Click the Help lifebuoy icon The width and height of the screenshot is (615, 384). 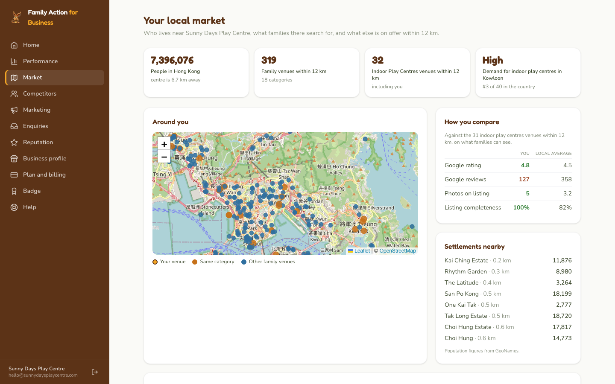coord(14,207)
